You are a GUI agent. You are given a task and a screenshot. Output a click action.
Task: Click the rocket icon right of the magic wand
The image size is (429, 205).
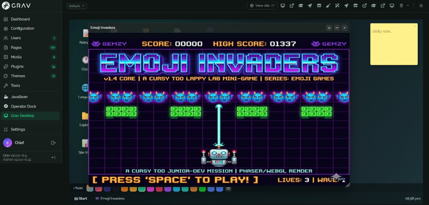coord(346,5)
